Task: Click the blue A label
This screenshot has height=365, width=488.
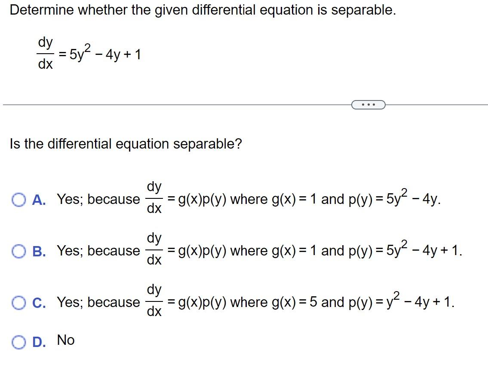Action: pyautogui.click(x=38, y=199)
